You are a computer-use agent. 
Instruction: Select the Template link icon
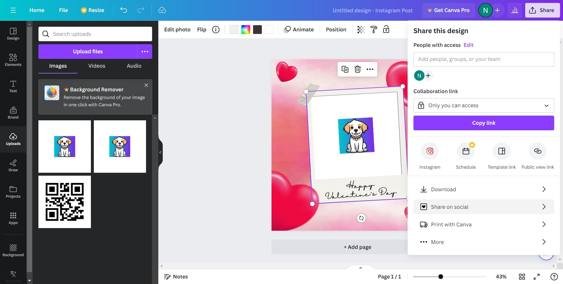(x=501, y=151)
